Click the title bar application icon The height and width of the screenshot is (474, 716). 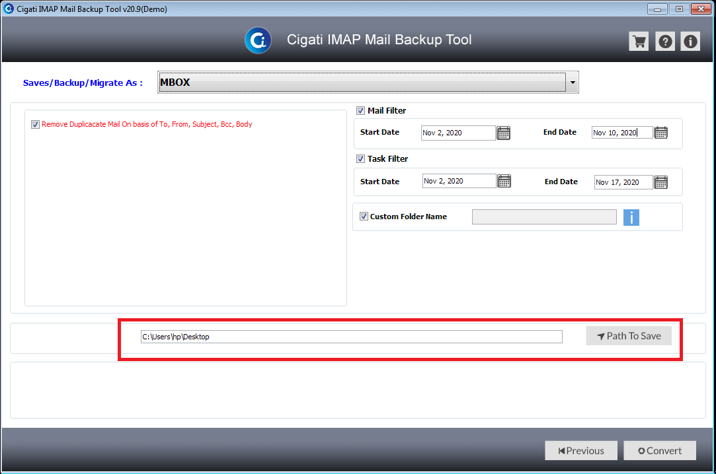[8, 9]
